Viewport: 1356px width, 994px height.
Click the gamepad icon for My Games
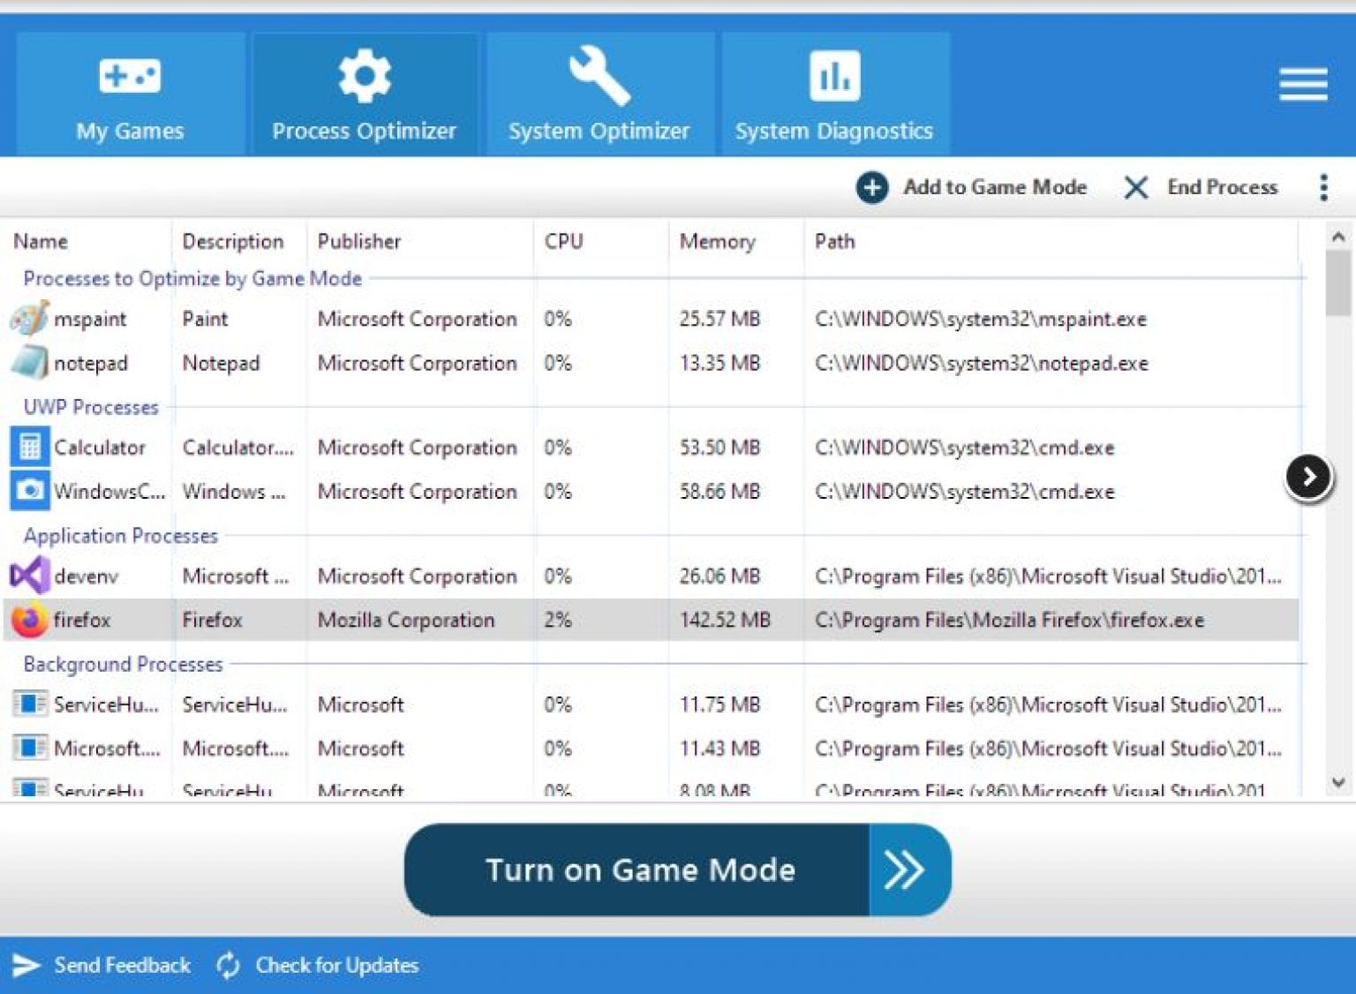click(130, 75)
